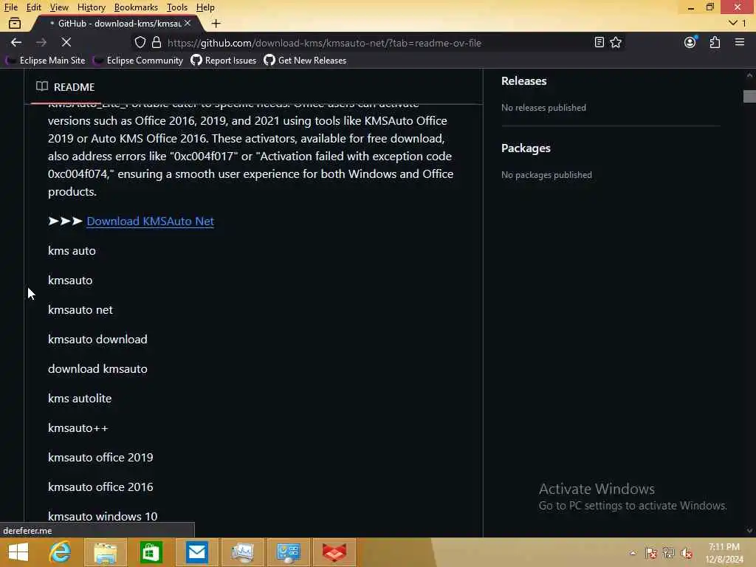
Task: Open the extensions puzzle icon
Action: pyautogui.click(x=715, y=42)
